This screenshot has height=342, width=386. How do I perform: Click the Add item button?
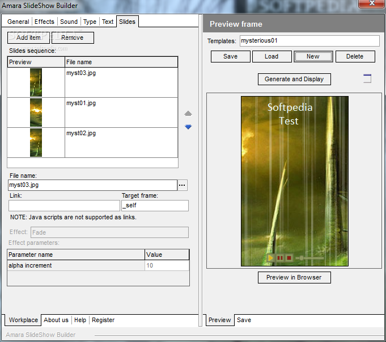pyautogui.click(x=28, y=37)
